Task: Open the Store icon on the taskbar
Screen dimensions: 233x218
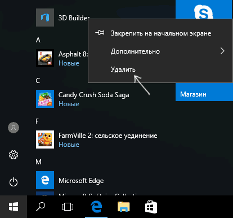Action: click(x=151, y=207)
